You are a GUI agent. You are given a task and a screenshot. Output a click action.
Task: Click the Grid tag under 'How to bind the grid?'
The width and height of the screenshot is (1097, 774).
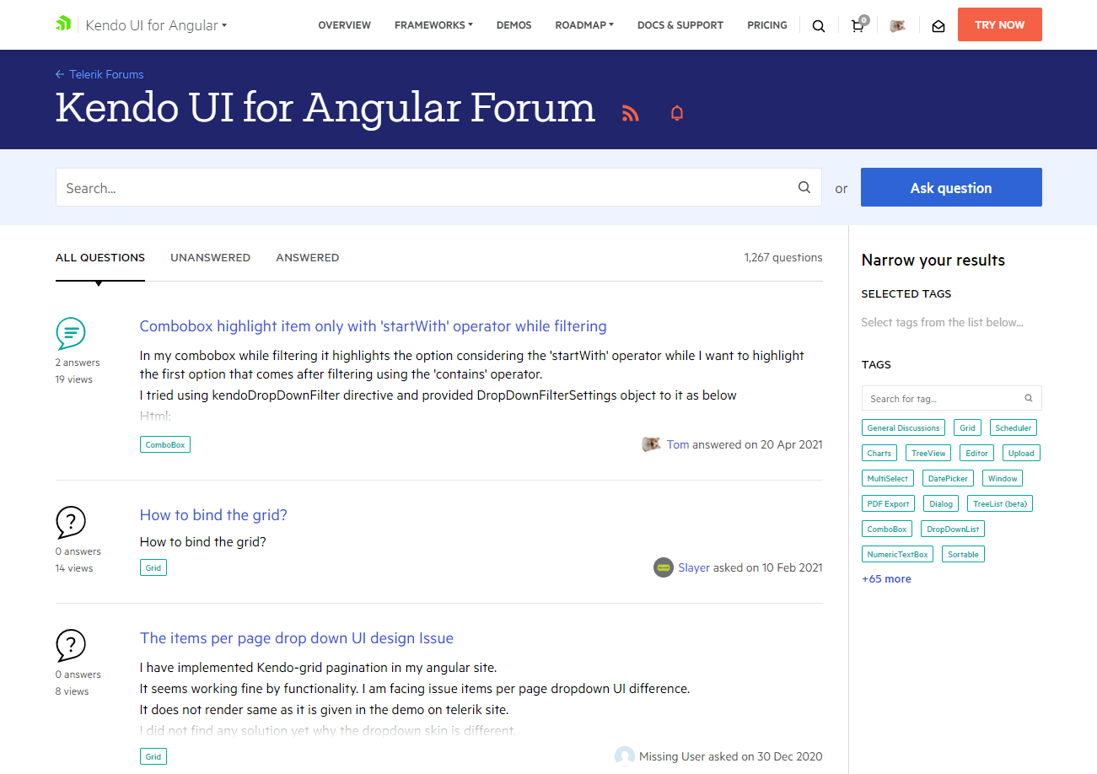(x=153, y=567)
